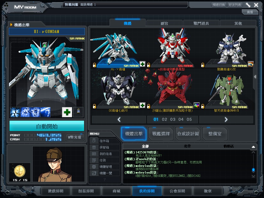Click green cross badge on 00高達七劍/G card
This screenshot has height=198, width=264.
(142, 105)
